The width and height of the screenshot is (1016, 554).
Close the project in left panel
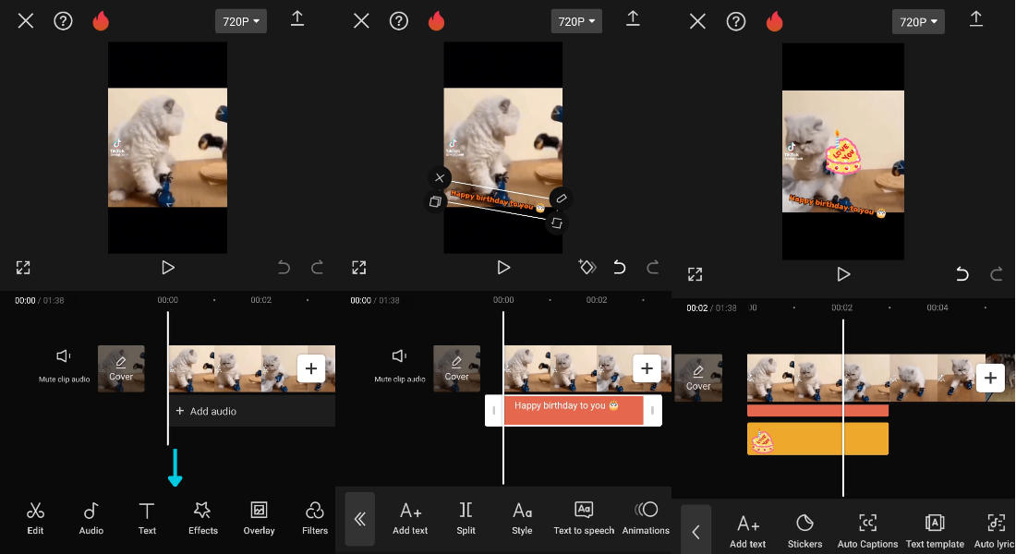(25, 21)
